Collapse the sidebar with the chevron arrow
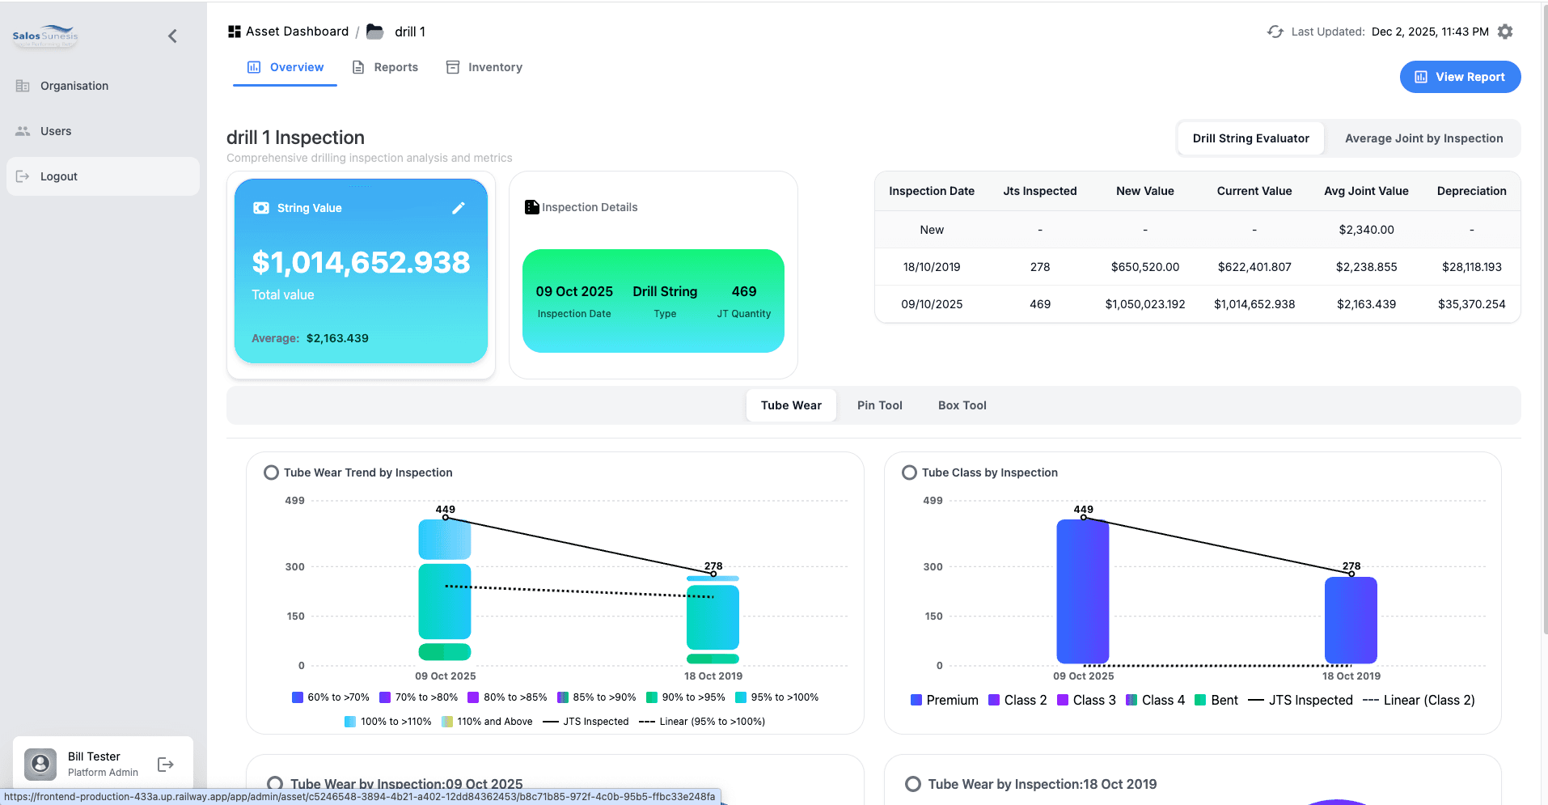This screenshot has height=805, width=1548. tap(172, 36)
